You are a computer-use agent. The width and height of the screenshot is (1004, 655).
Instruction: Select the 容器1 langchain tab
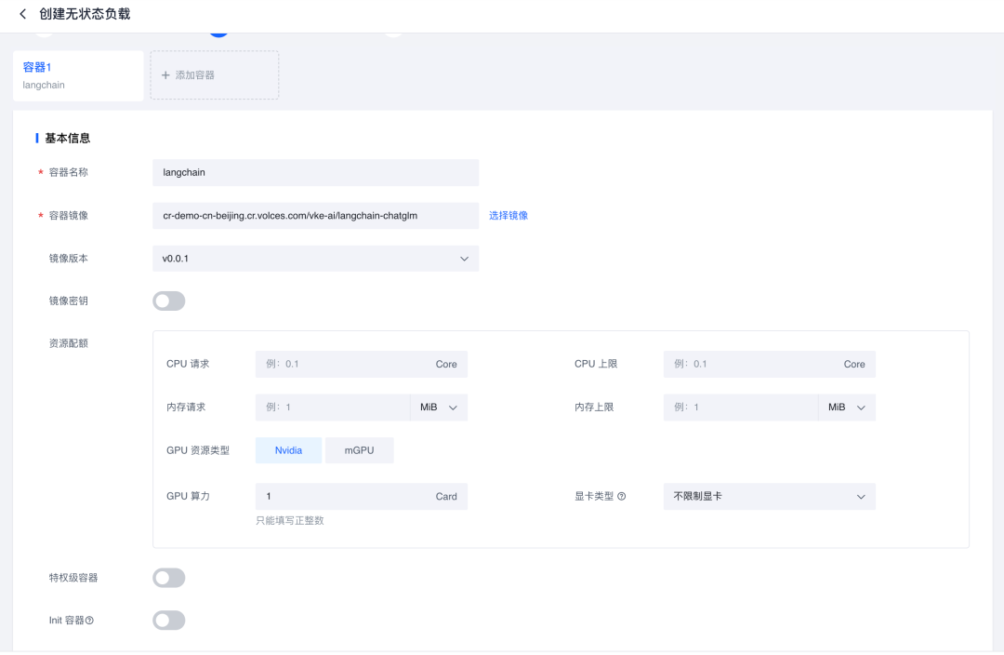coord(78,75)
